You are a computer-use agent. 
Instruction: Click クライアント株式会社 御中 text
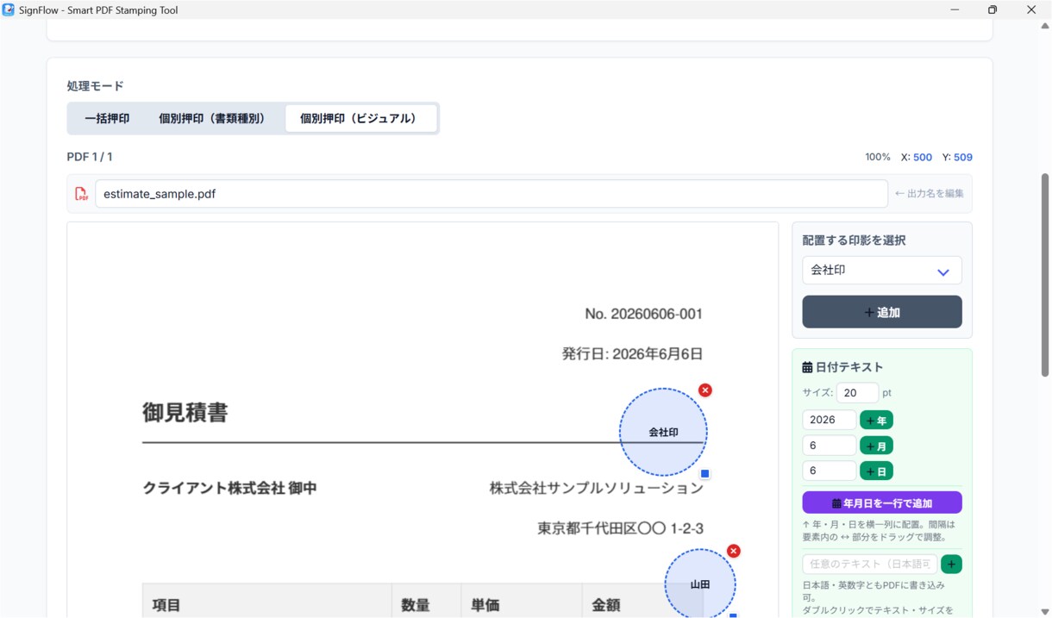[x=229, y=488]
